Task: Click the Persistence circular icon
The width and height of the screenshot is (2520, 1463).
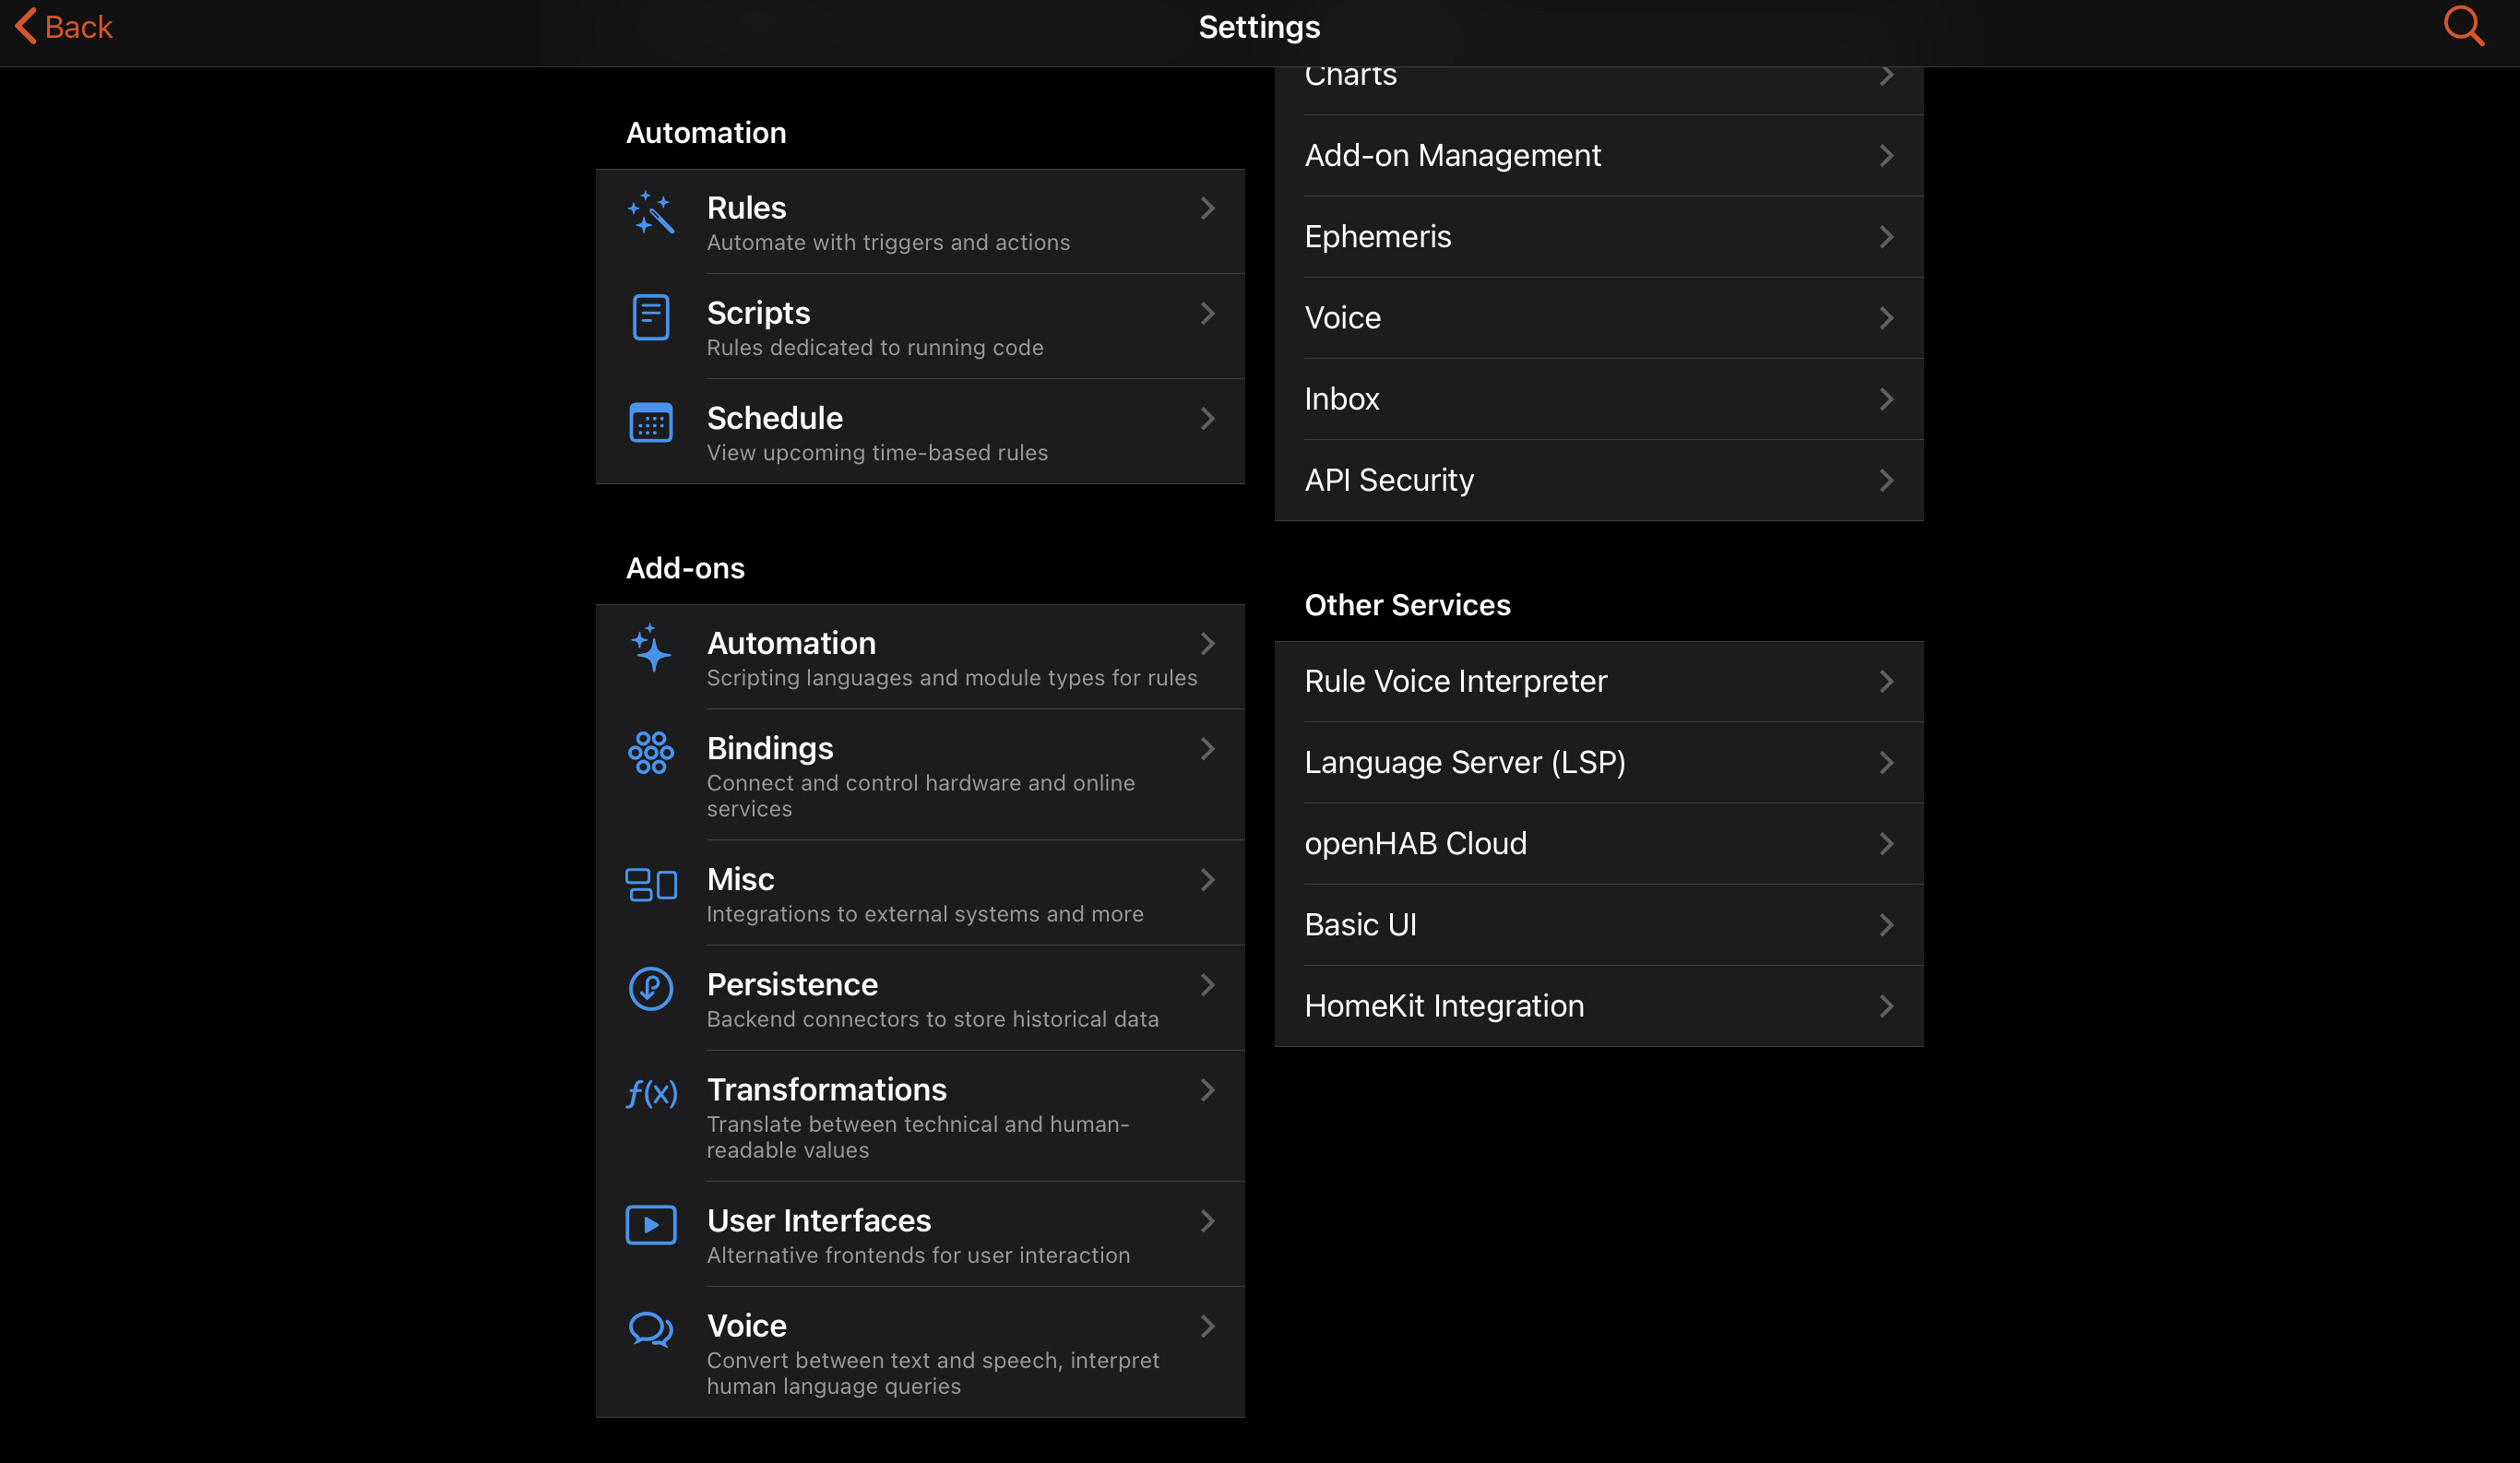Action: 650,989
